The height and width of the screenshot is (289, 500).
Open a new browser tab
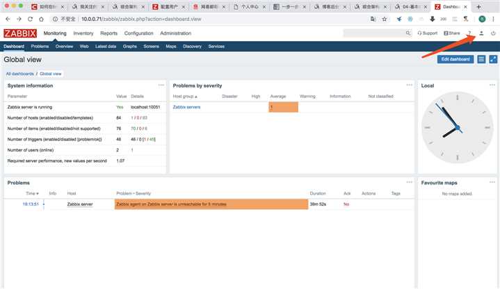point(478,7)
